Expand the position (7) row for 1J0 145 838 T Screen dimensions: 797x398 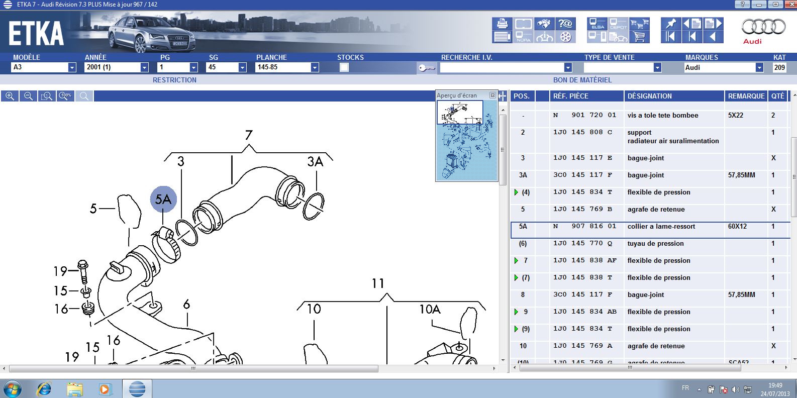tap(516, 278)
